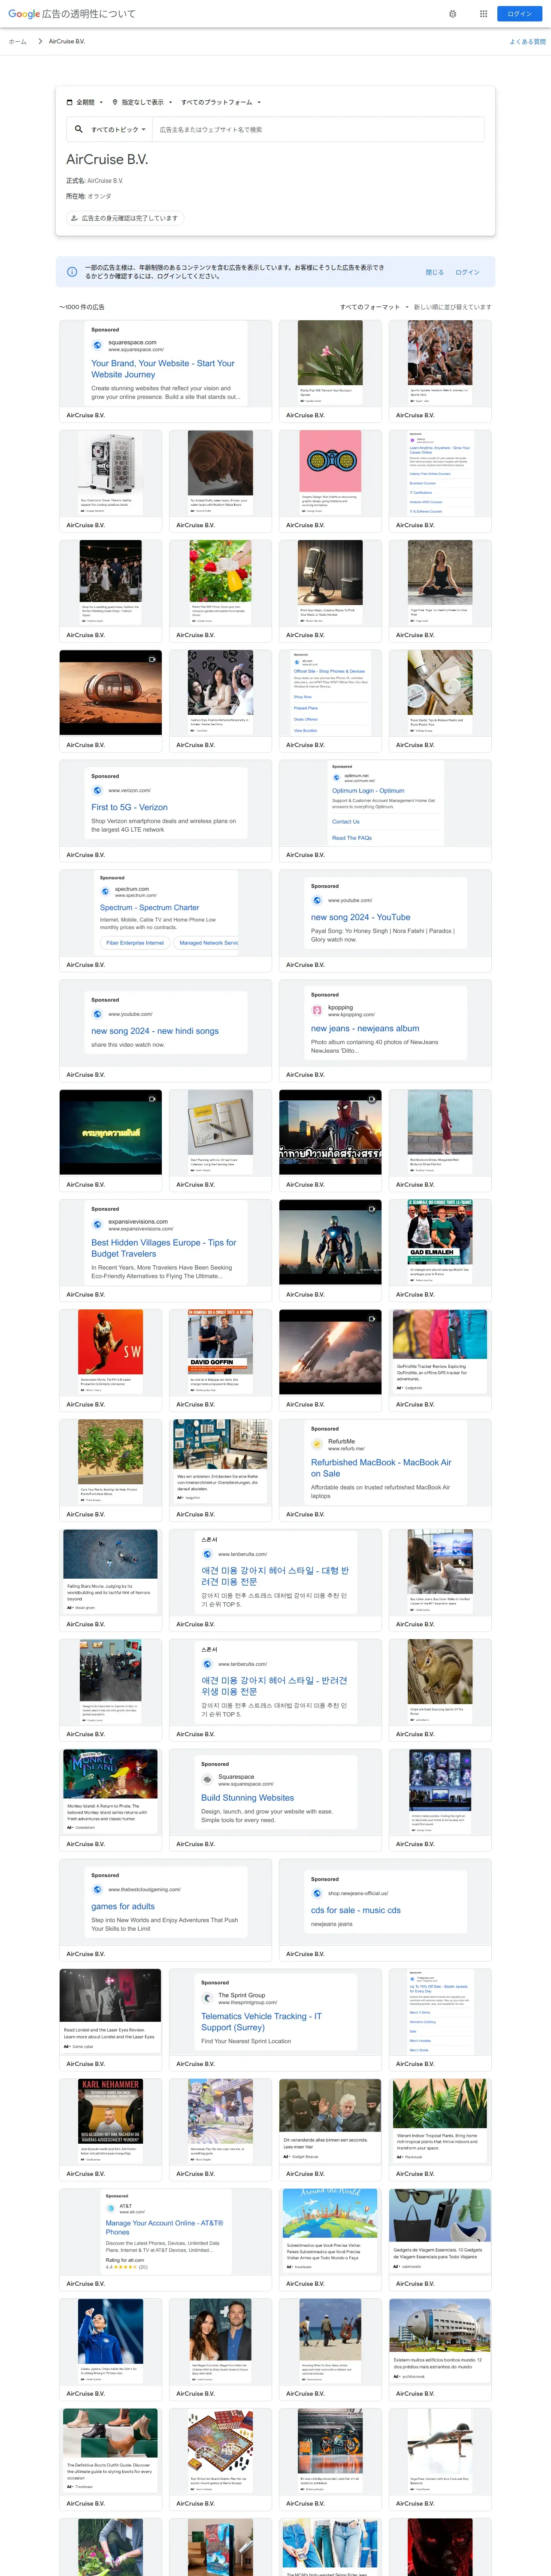The width and height of the screenshot is (551, 2576).
Task: Open the 'First to 5G - Verizon' ad
Action: pos(165,811)
